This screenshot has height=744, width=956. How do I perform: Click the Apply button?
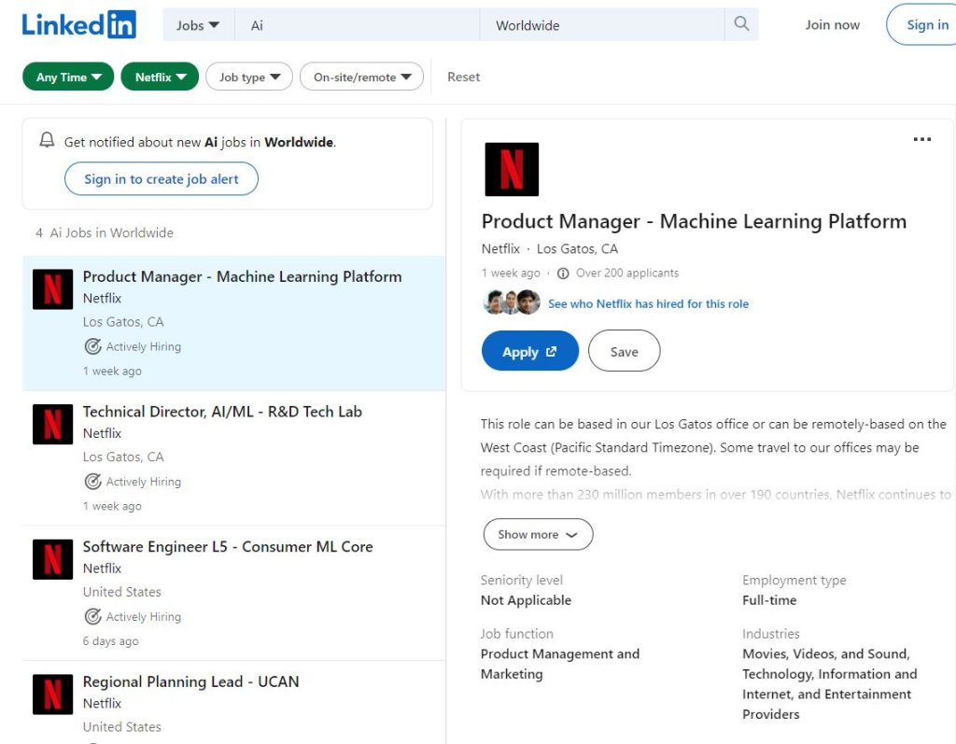(530, 351)
